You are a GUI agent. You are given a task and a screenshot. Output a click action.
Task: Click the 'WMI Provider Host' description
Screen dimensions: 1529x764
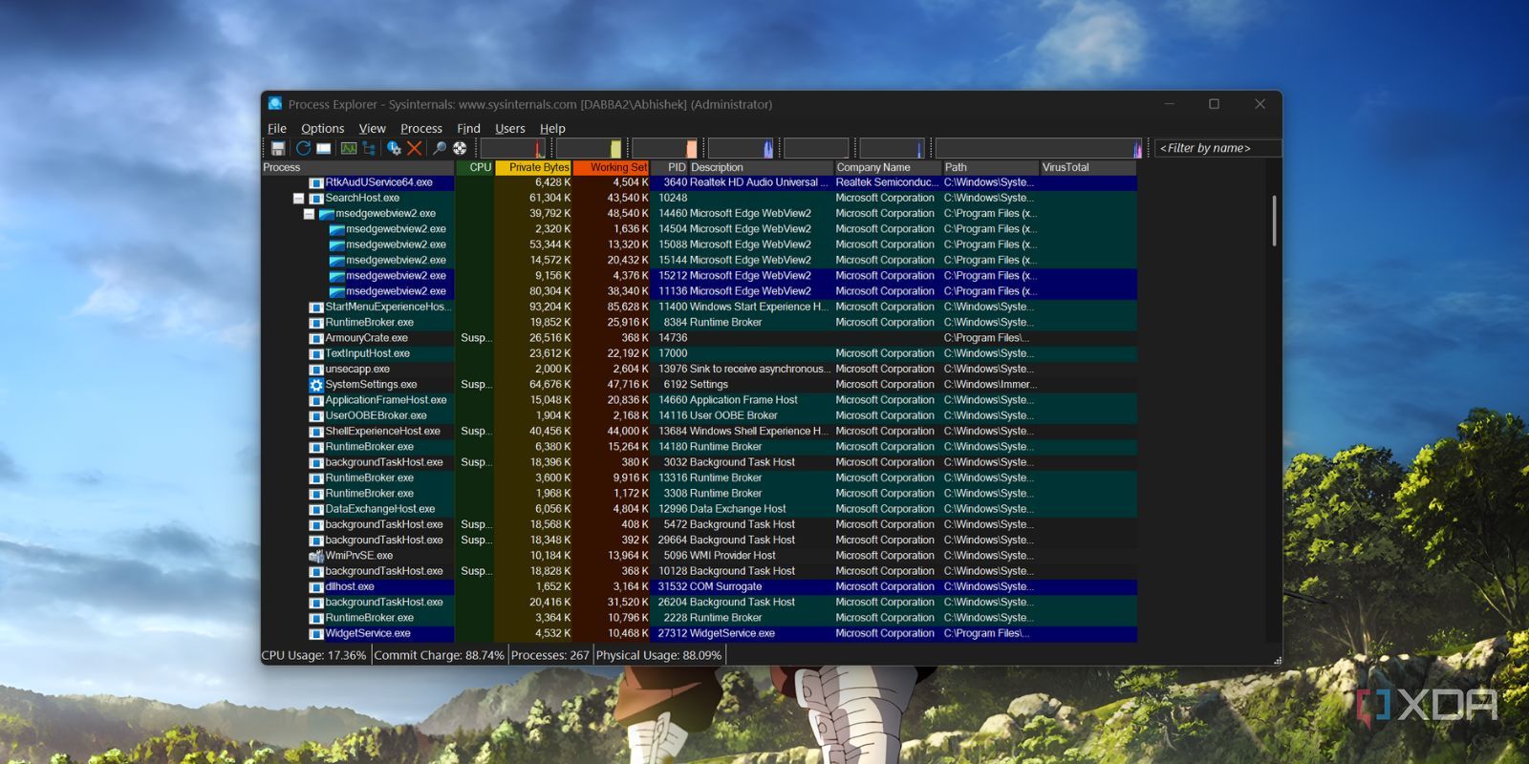pos(733,556)
